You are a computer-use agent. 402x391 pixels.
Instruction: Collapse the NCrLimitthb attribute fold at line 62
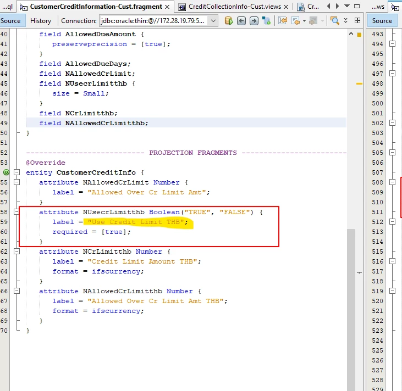point(16,252)
